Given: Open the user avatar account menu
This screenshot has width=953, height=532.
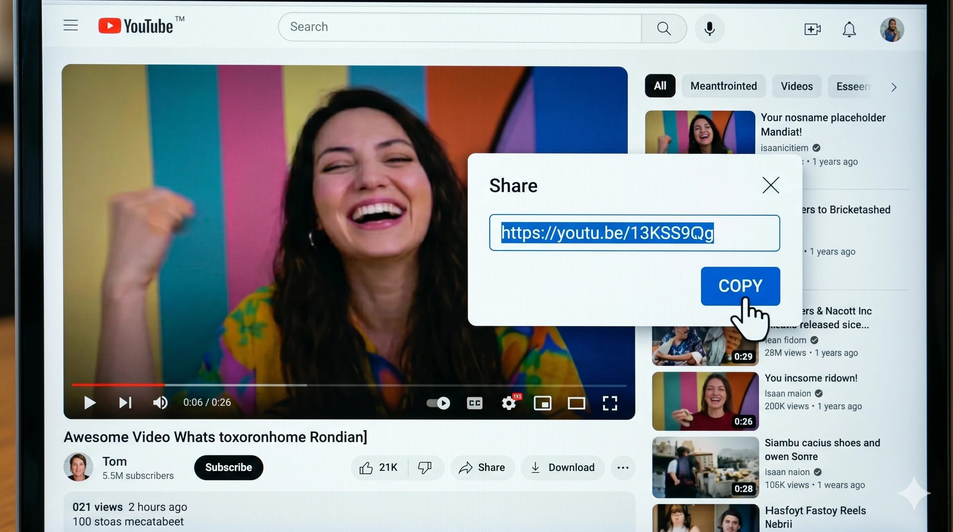Looking at the screenshot, I should (892, 30).
